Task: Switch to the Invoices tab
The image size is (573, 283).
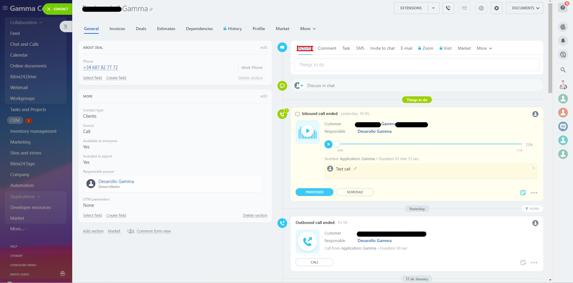Action: 117,29
